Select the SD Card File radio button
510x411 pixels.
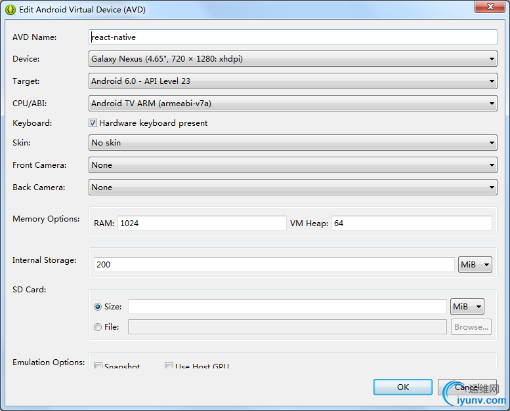[98, 327]
